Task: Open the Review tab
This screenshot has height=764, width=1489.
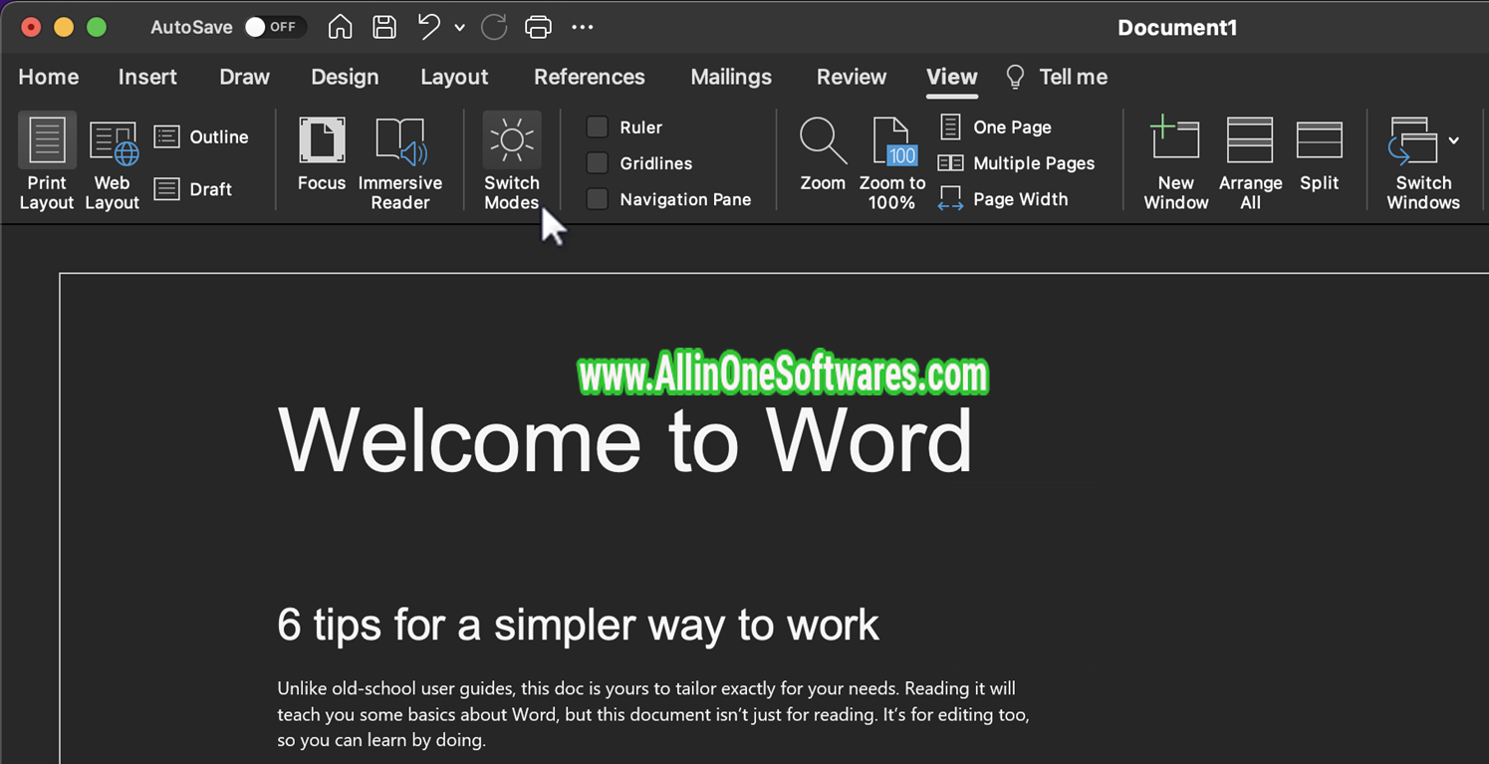Action: click(x=852, y=77)
